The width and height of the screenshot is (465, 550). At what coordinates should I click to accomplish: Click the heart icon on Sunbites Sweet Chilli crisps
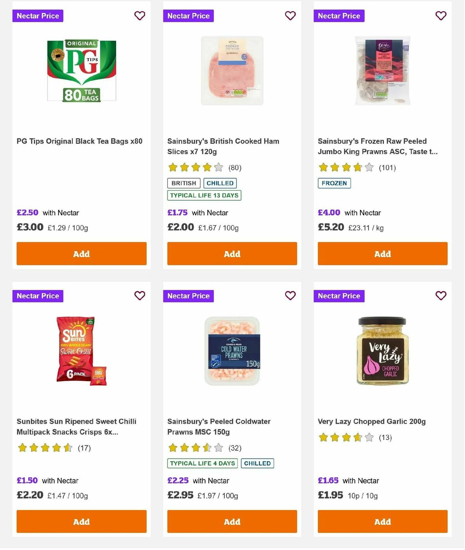(139, 296)
